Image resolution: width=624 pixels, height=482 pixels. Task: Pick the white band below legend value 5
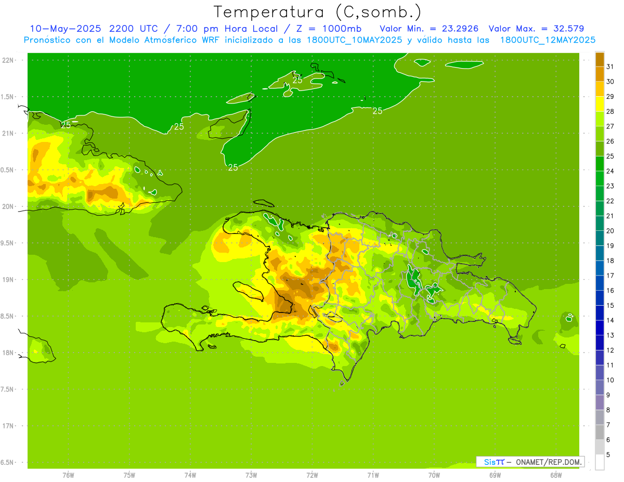click(x=600, y=462)
